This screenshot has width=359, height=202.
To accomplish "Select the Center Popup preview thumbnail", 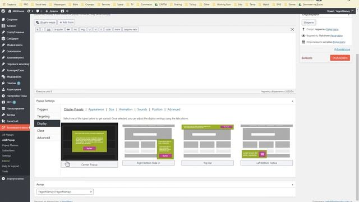I will [x=90, y=141].
